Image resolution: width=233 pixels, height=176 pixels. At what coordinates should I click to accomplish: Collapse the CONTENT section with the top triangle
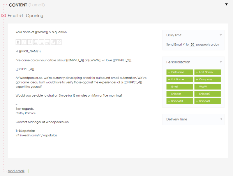coord(226,5)
